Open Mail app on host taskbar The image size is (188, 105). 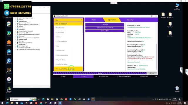point(22,103)
